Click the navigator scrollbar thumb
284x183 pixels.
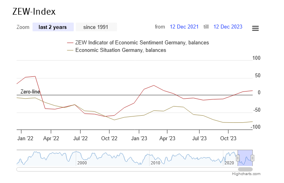(x=245, y=170)
